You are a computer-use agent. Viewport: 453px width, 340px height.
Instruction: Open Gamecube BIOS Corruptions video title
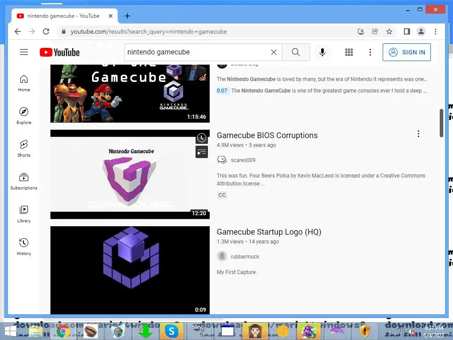[267, 135]
